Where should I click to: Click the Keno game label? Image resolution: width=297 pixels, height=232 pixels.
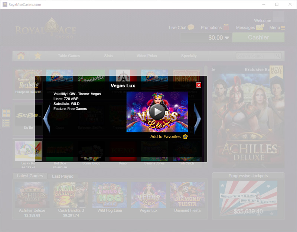[x=123, y=163]
